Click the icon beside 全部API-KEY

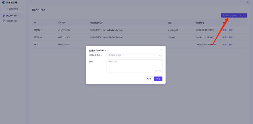(x=4, y=21)
